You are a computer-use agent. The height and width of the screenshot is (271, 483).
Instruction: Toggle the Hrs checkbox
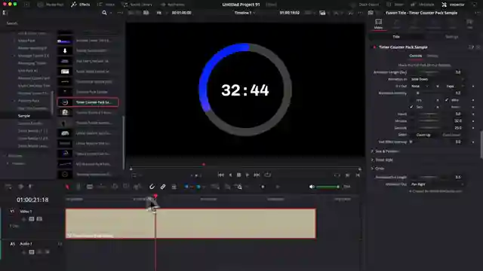point(411,100)
